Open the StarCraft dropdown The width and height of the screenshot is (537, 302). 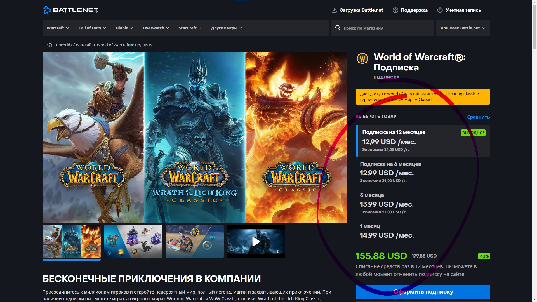click(190, 28)
